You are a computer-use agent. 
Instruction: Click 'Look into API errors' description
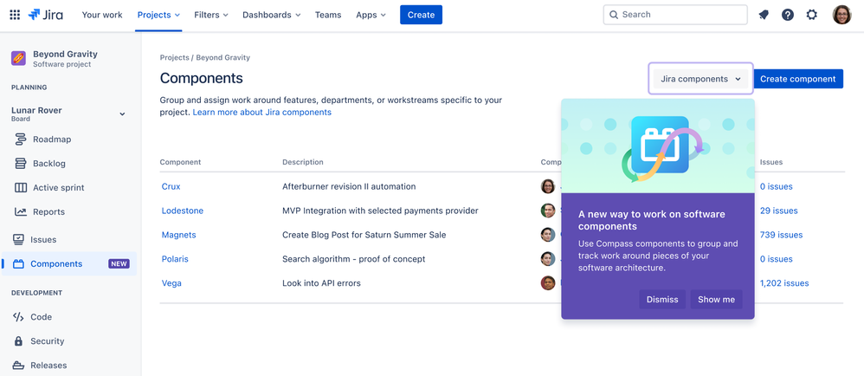point(321,283)
